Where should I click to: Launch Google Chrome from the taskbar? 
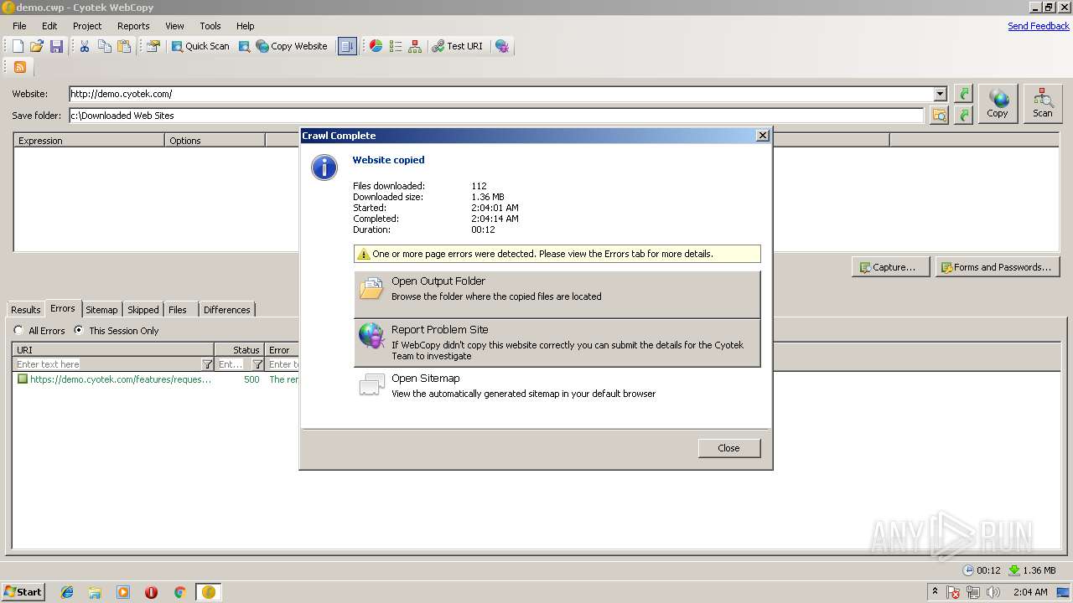tap(179, 592)
